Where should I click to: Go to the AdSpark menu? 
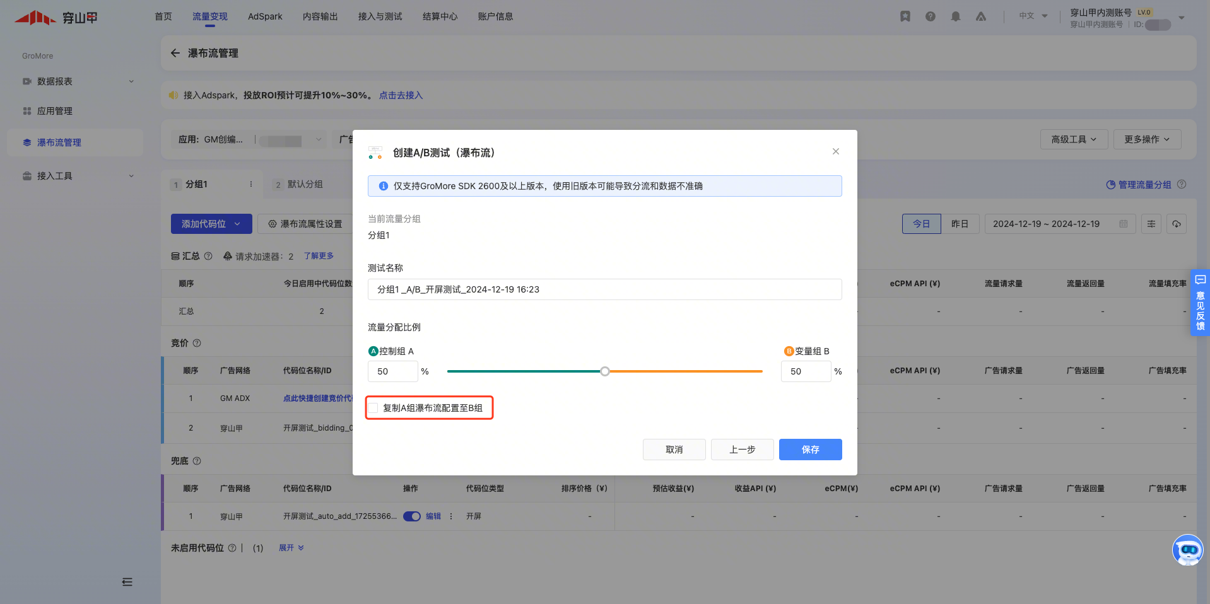pos(265,16)
